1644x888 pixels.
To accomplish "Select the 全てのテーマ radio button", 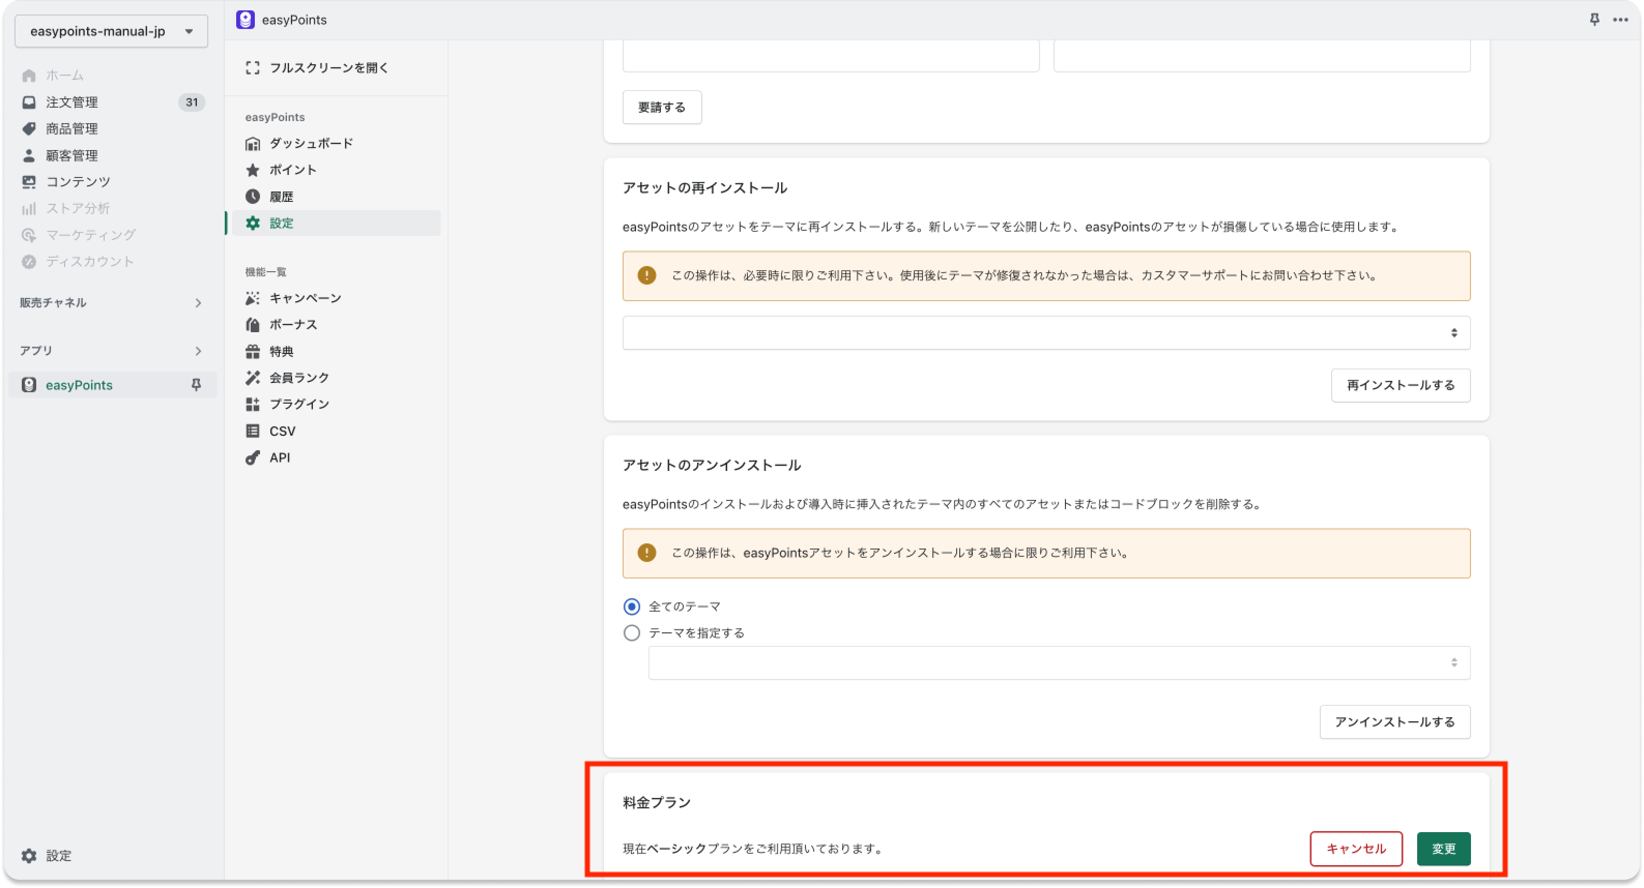I will [x=631, y=606].
